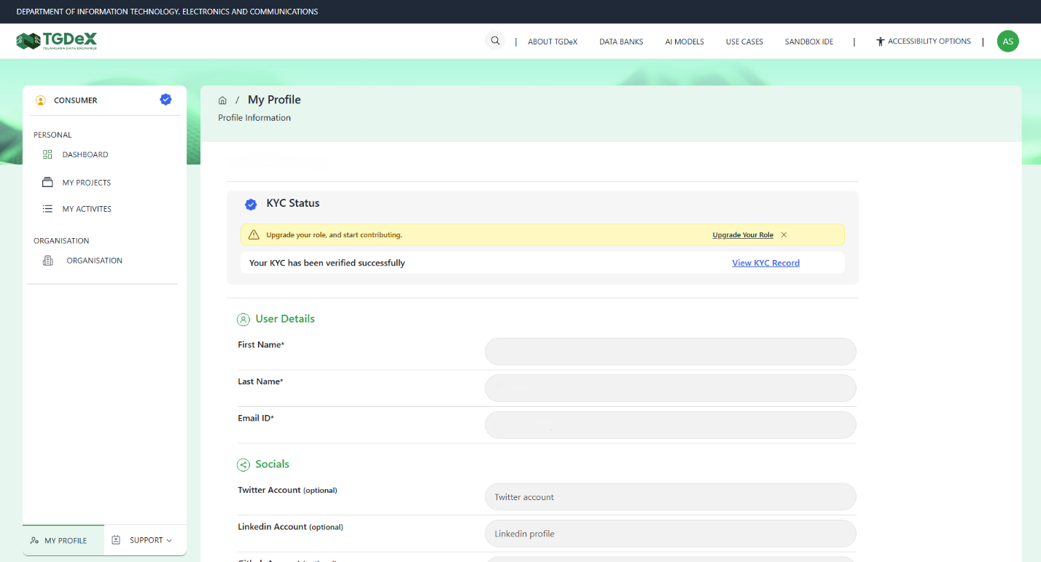The width and height of the screenshot is (1041, 562).
Task: Open SANDBOX IDE from the top menu
Action: point(808,41)
